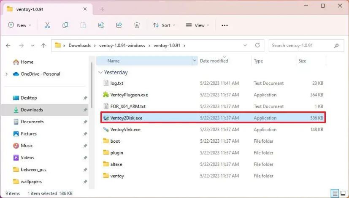Collapse the Yesterday group
Viewport: 349px width, 198px height.
point(100,72)
